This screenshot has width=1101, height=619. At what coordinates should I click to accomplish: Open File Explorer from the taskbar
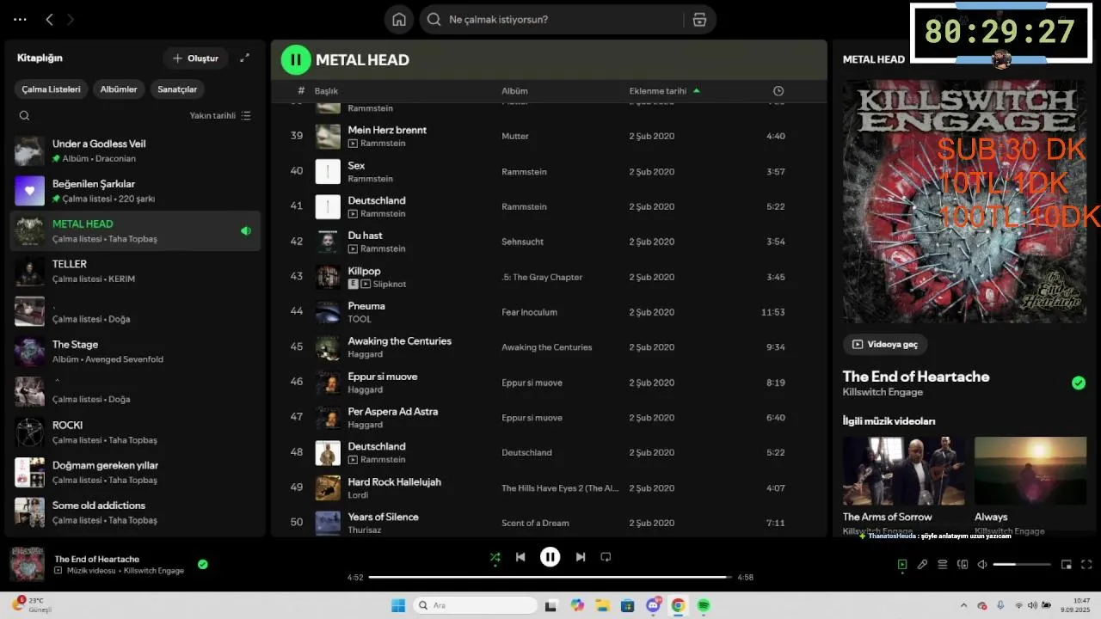(x=603, y=605)
